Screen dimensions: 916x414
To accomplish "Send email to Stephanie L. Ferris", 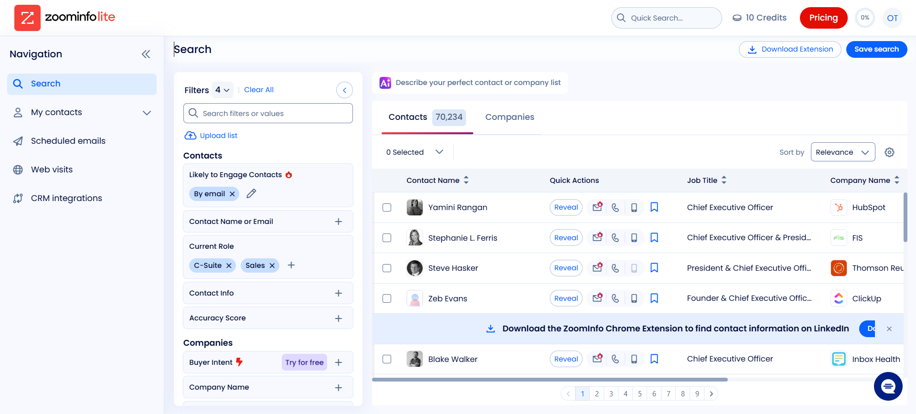I will click(x=597, y=237).
